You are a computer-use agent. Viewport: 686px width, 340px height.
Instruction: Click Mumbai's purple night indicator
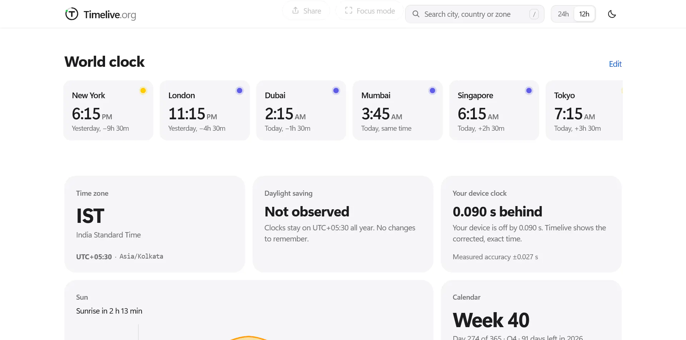[x=432, y=91]
